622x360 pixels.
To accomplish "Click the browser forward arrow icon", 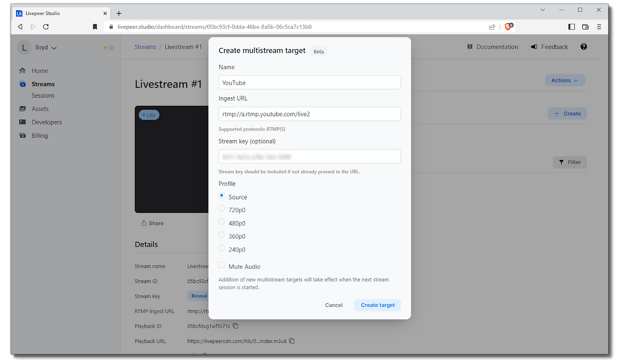I will point(33,27).
